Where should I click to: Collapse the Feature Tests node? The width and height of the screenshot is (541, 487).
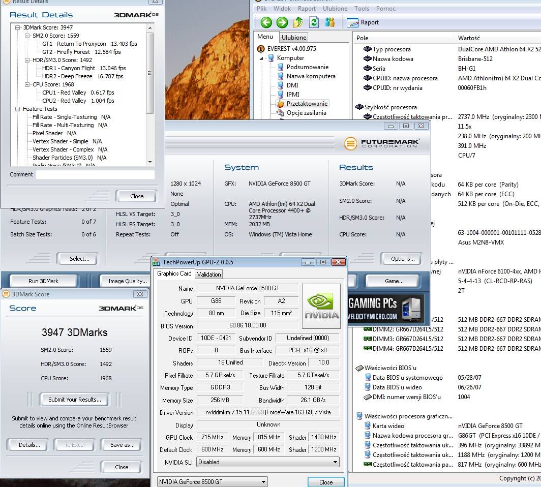(x=18, y=109)
